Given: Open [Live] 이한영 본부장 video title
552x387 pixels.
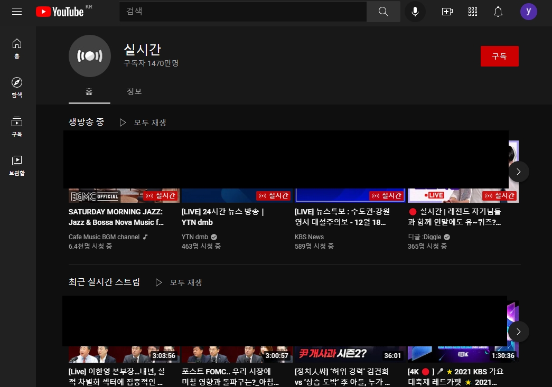Looking at the screenshot, I should click(117, 377).
